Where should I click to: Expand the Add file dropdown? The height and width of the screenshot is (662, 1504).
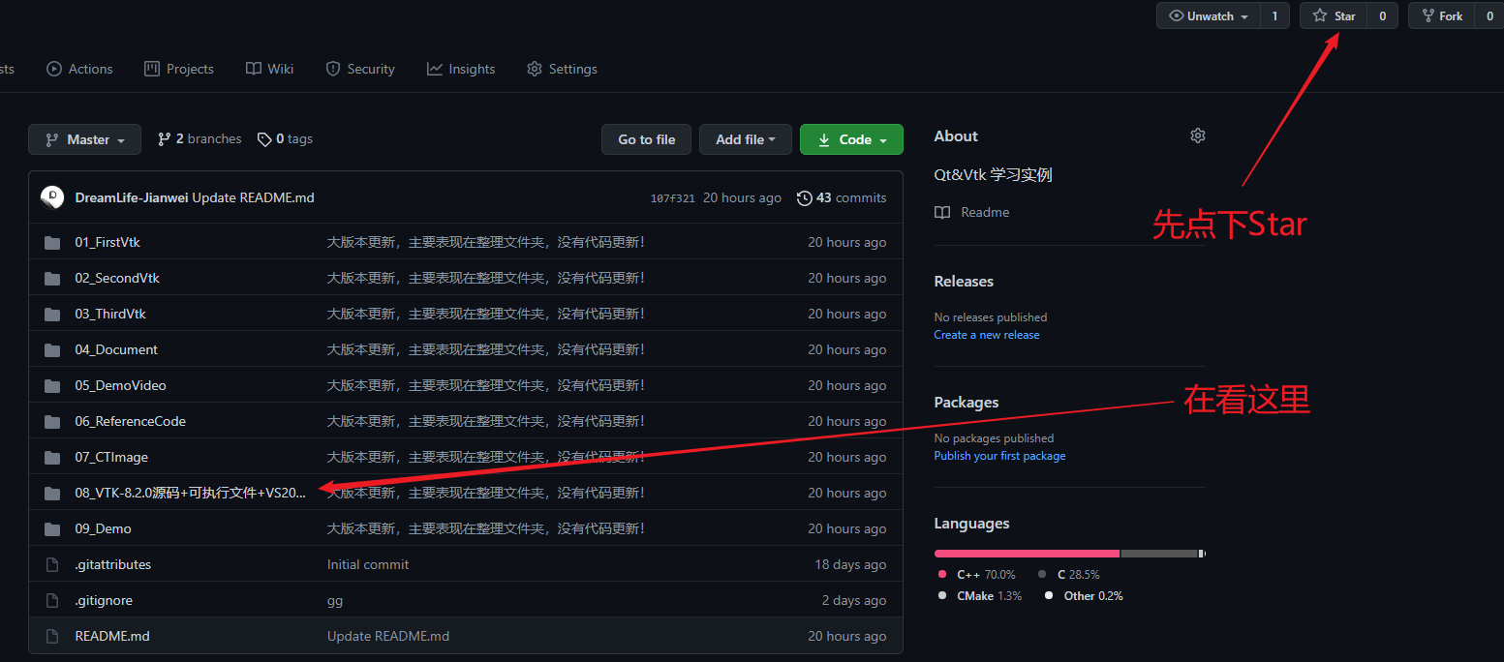coord(746,139)
